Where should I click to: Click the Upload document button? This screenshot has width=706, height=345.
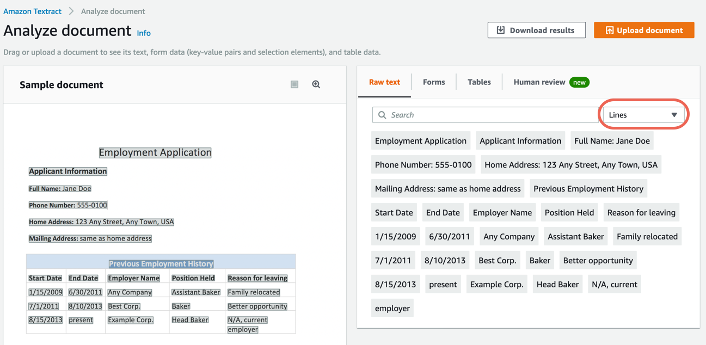point(644,30)
